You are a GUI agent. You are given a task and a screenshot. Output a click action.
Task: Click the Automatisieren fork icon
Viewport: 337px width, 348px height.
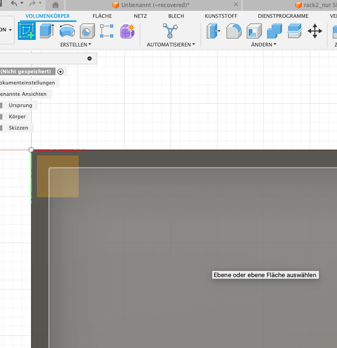170,31
